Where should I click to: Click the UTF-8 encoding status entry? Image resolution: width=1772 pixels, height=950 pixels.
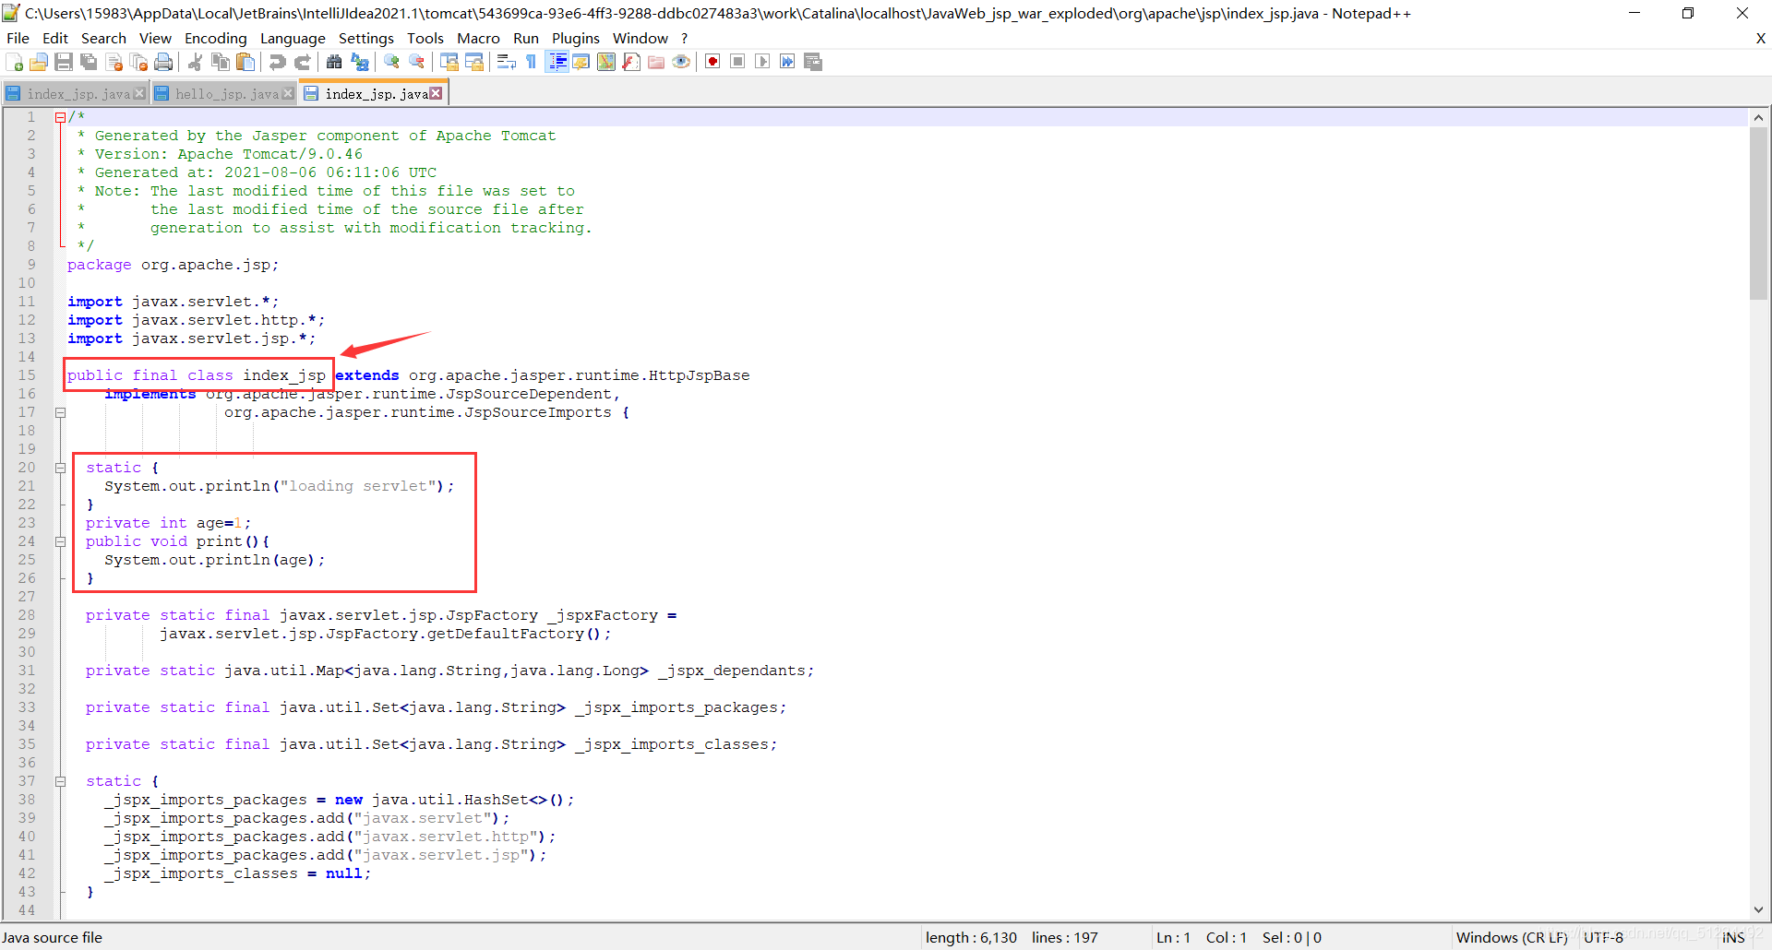click(1603, 937)
